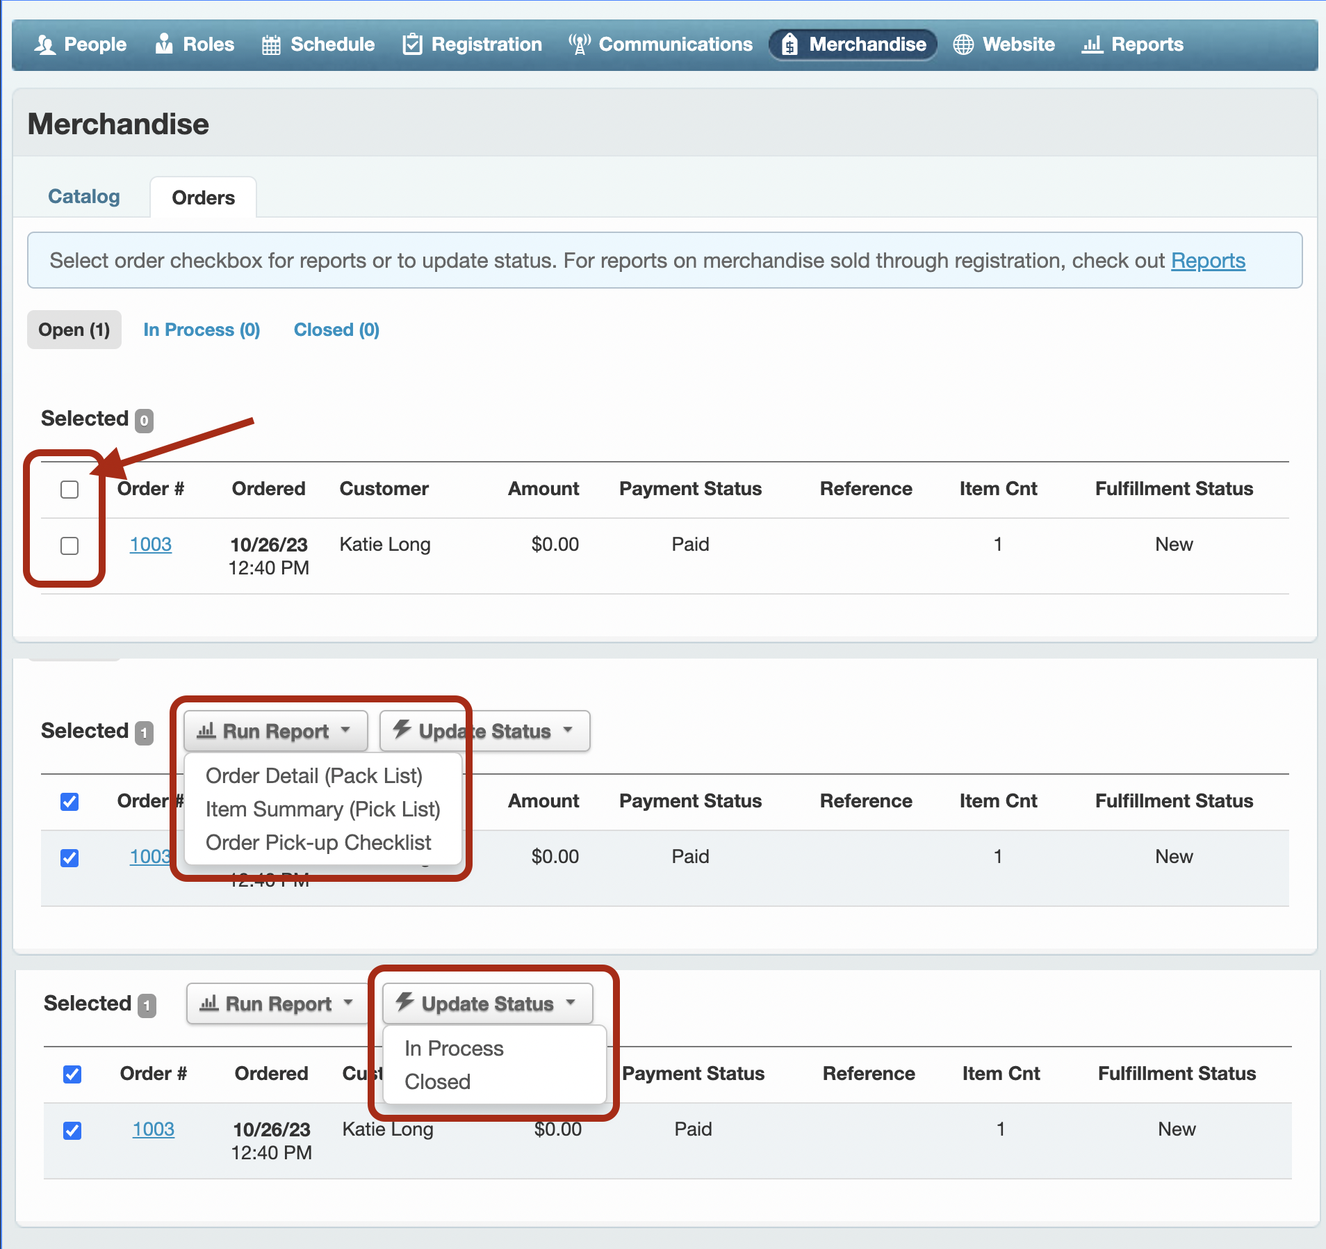The width and height of the screenshot is (1326, 1249).
Task: Click the People icon in navigation bar
Action: (x=45, y=45)
